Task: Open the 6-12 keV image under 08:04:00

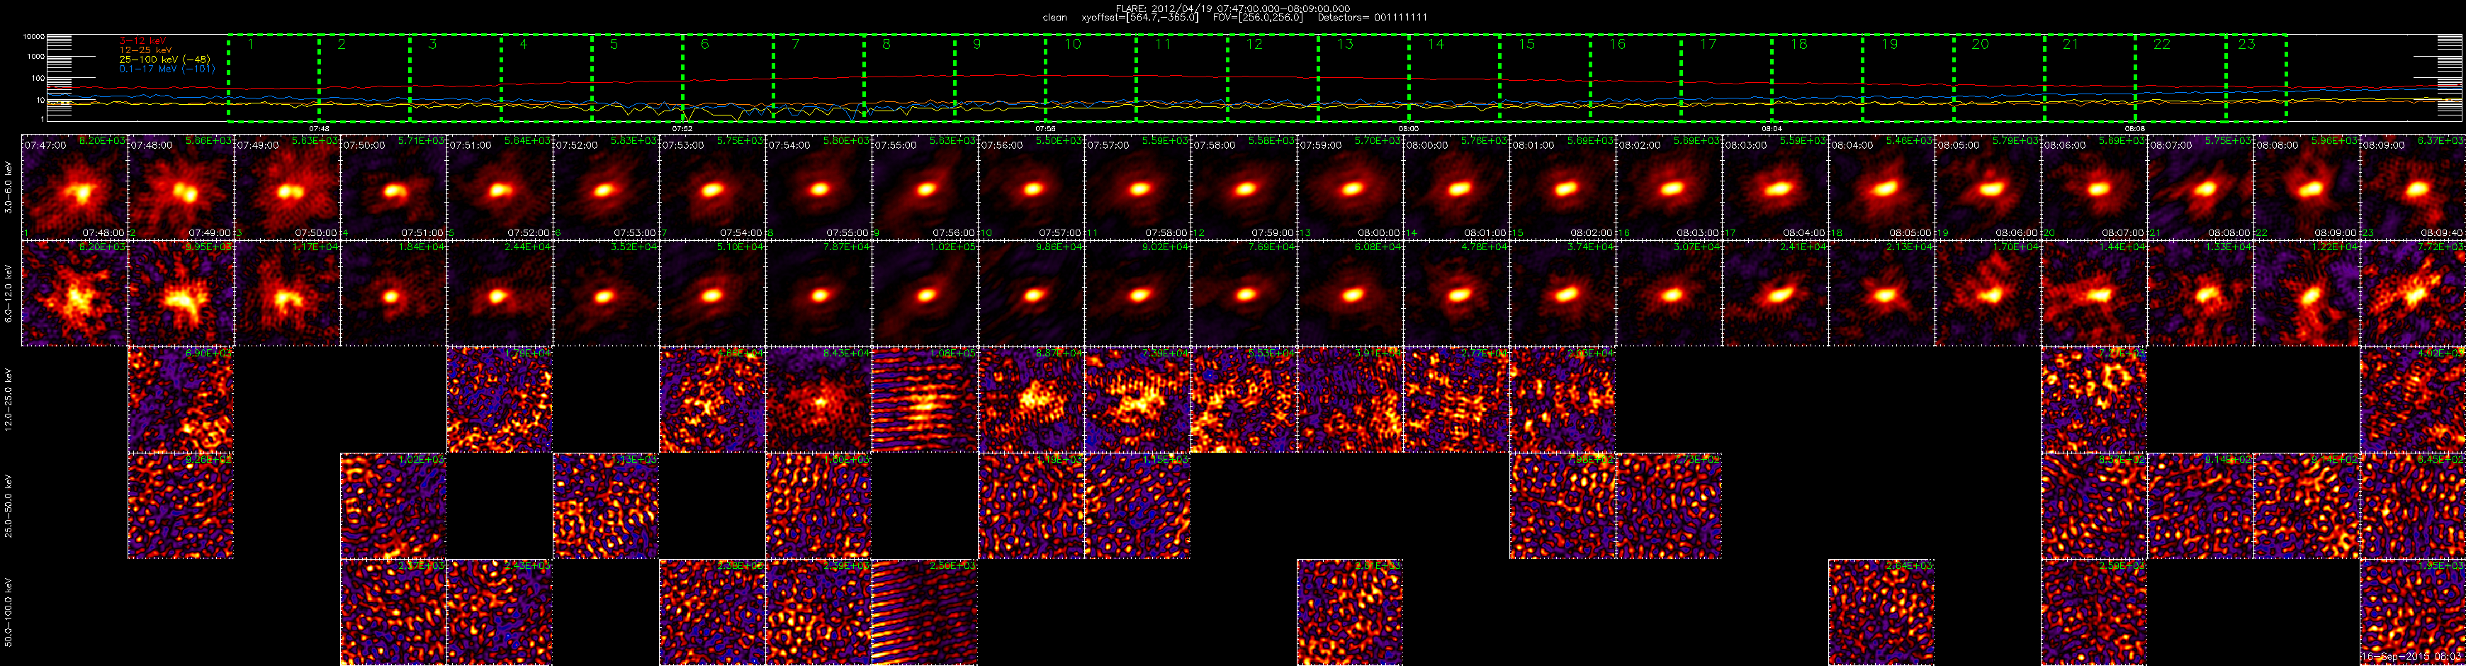Action: click(1881, 293)
